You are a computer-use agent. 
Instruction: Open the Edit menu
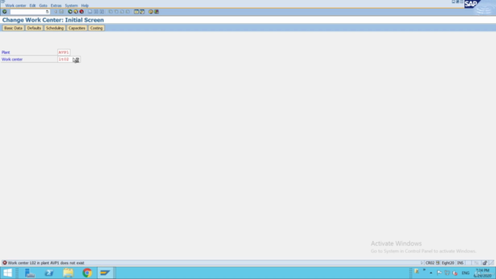[33, 5]
